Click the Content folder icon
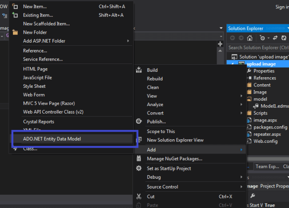 (x=249, y=85)
